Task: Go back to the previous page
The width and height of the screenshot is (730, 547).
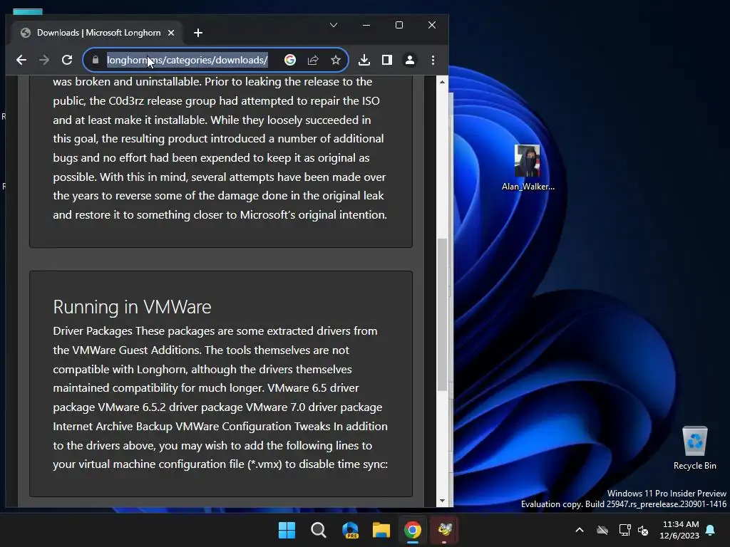Action: 21,60
